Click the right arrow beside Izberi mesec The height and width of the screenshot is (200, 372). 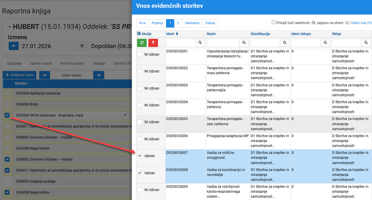99,75
